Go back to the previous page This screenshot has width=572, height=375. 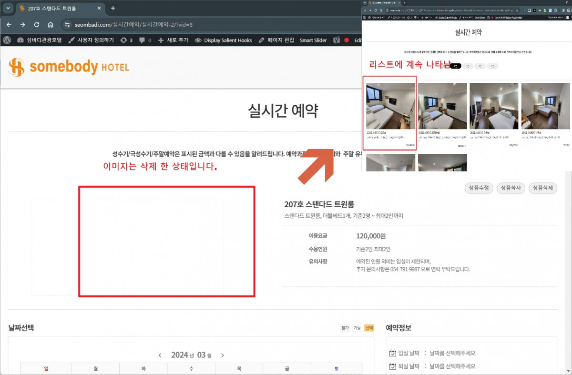(9, 25)
